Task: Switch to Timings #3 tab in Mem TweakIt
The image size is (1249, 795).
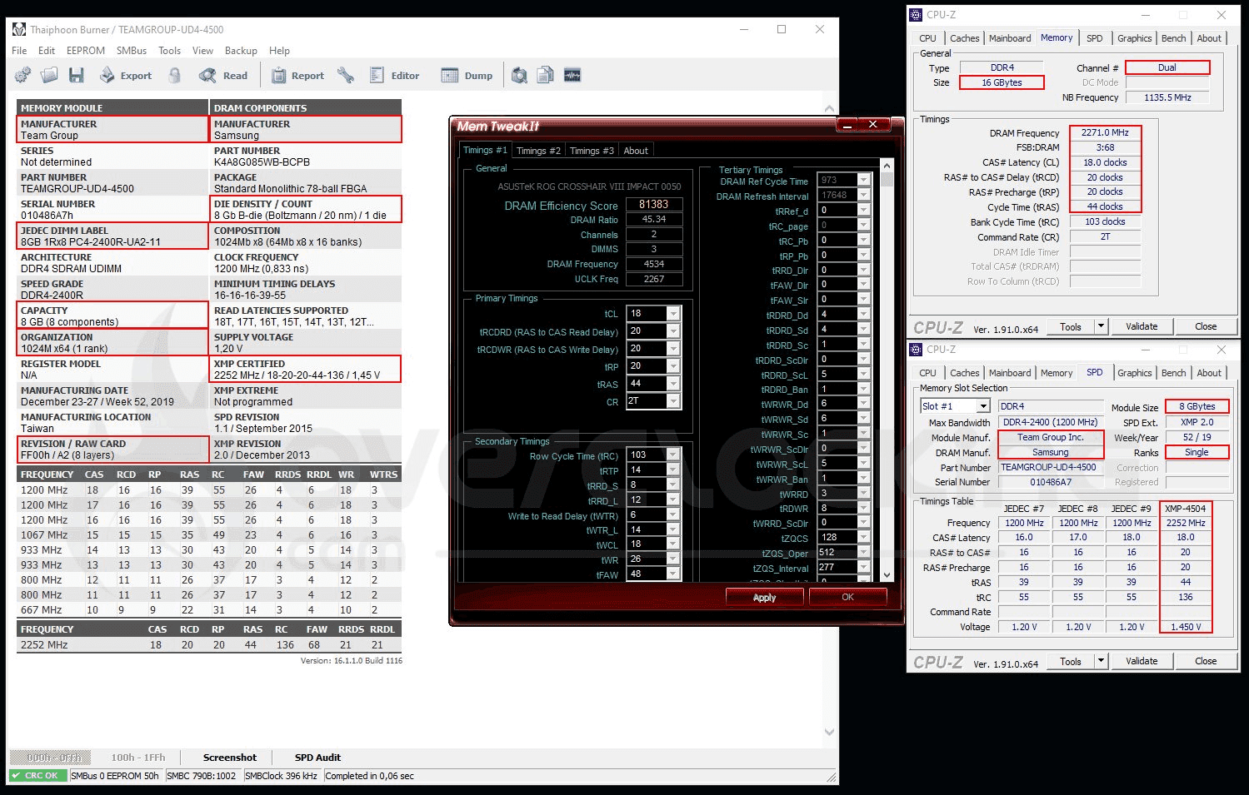Action: 592,151
